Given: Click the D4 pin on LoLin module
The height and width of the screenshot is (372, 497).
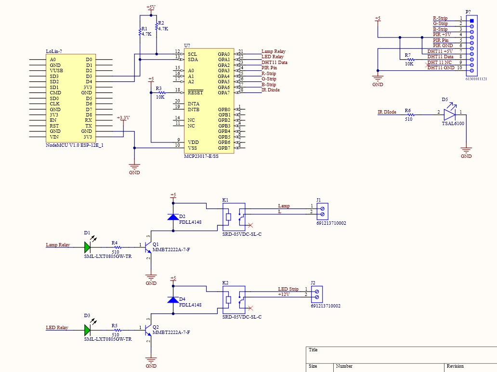Looking at the screenshot, I should 89,82.
